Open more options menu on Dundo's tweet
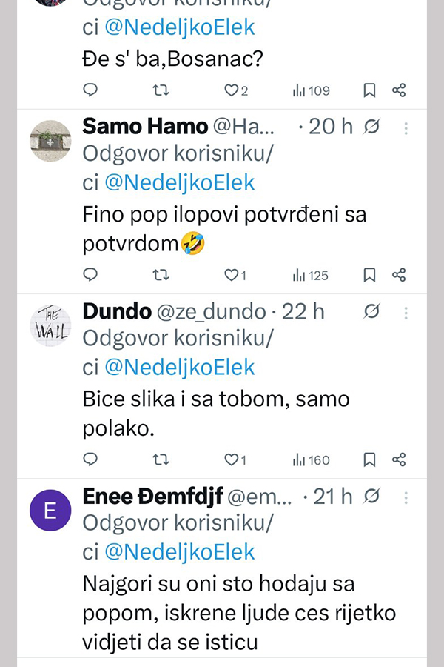Image resolution: width=444 pixels, height=667 pixels. (x=406, y=312)
